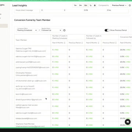Open the chat support bubble
The image size is (132, 132).
pos(128,122)
